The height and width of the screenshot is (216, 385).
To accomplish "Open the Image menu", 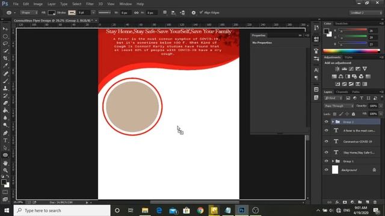I will 38,4.
